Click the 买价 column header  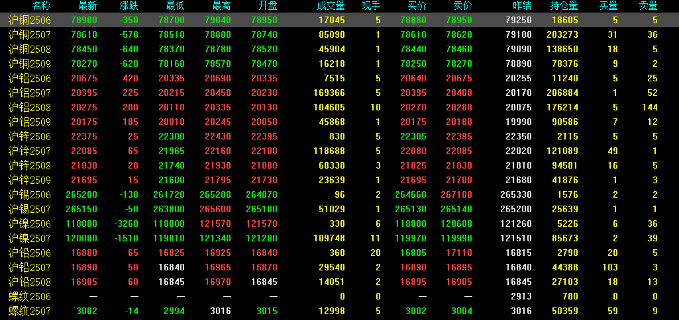pyautogui.click(x=417, y=6)
